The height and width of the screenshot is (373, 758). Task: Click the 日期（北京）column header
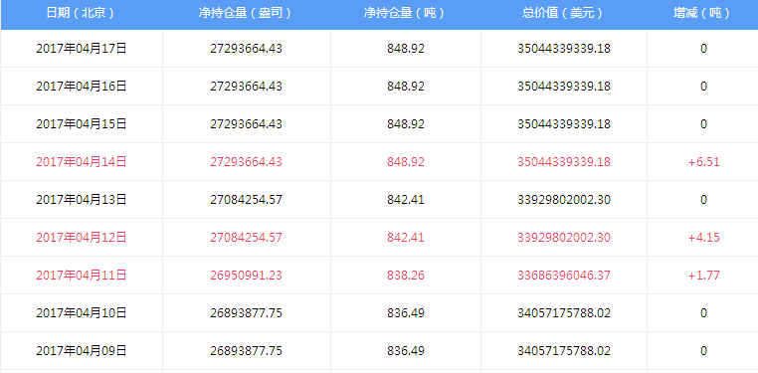click(82, 14)
